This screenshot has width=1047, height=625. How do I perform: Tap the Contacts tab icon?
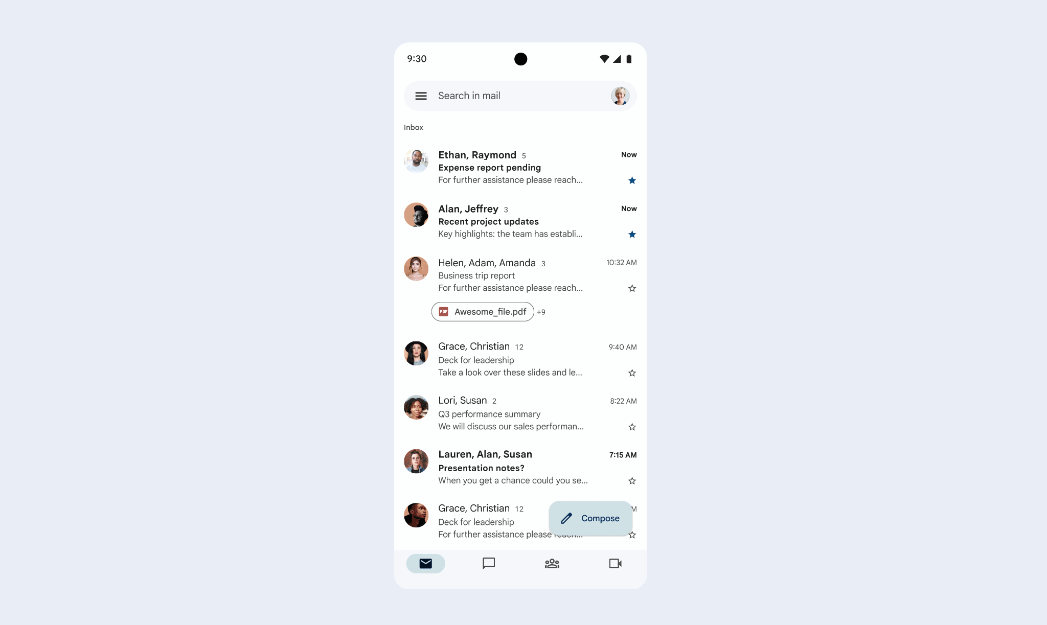(552, 563)
